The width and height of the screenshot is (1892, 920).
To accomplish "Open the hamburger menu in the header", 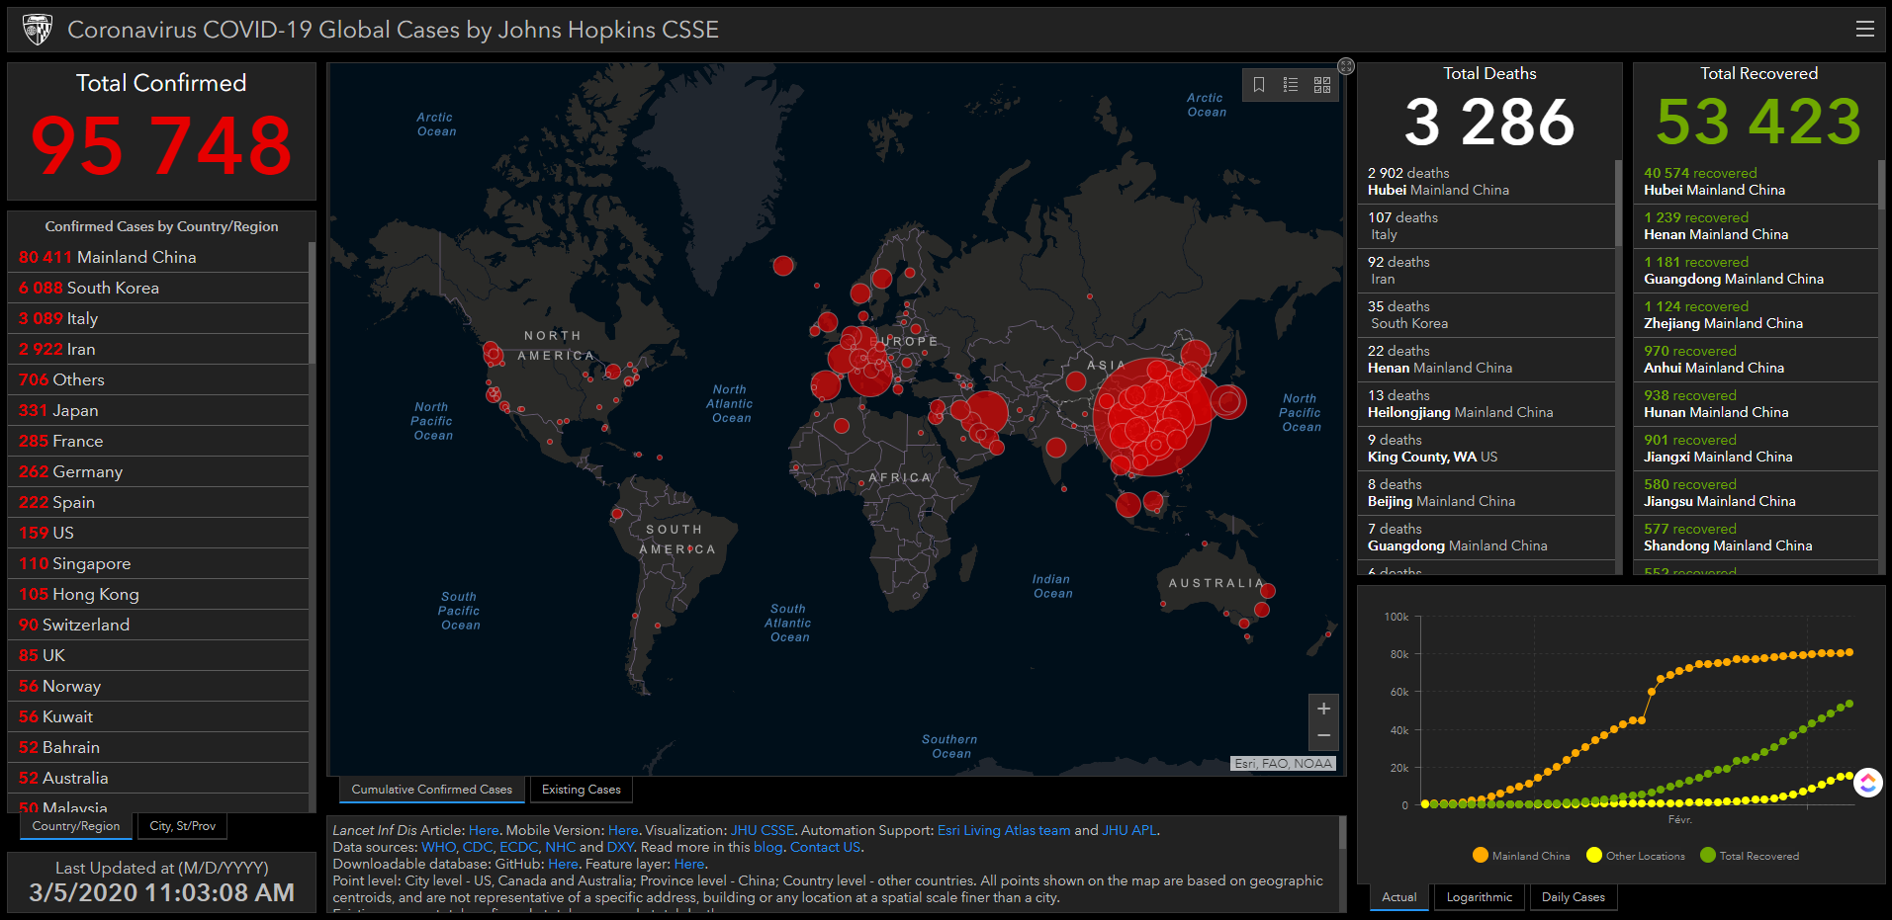I will click(1864, 29).
